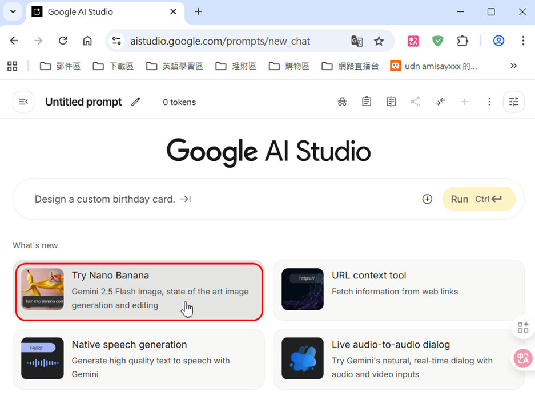Viewport: 535px width, 400px height.
Task: Open the udn amisayxxx bookmark
Action: coord(434,66)
